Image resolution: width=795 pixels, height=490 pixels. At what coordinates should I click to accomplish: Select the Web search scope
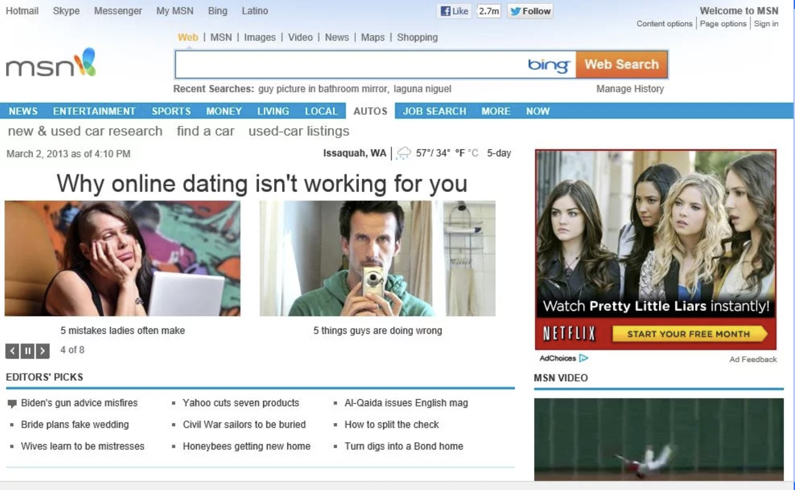[x=188, y=37]
